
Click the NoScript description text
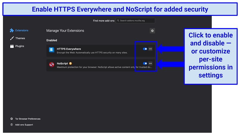[x=105, y=67]
